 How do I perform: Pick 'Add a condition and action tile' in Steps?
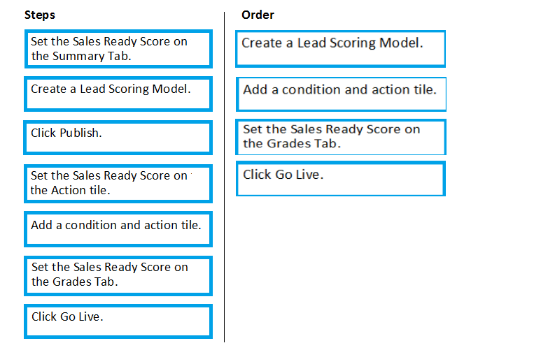tap(118, 229)
